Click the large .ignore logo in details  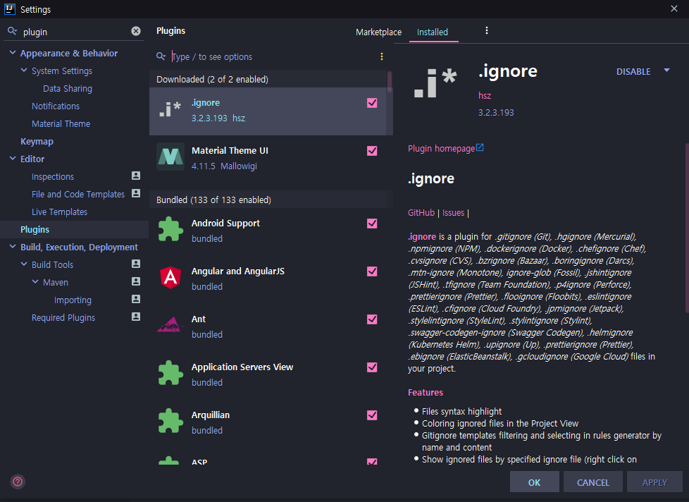point(435,82)
